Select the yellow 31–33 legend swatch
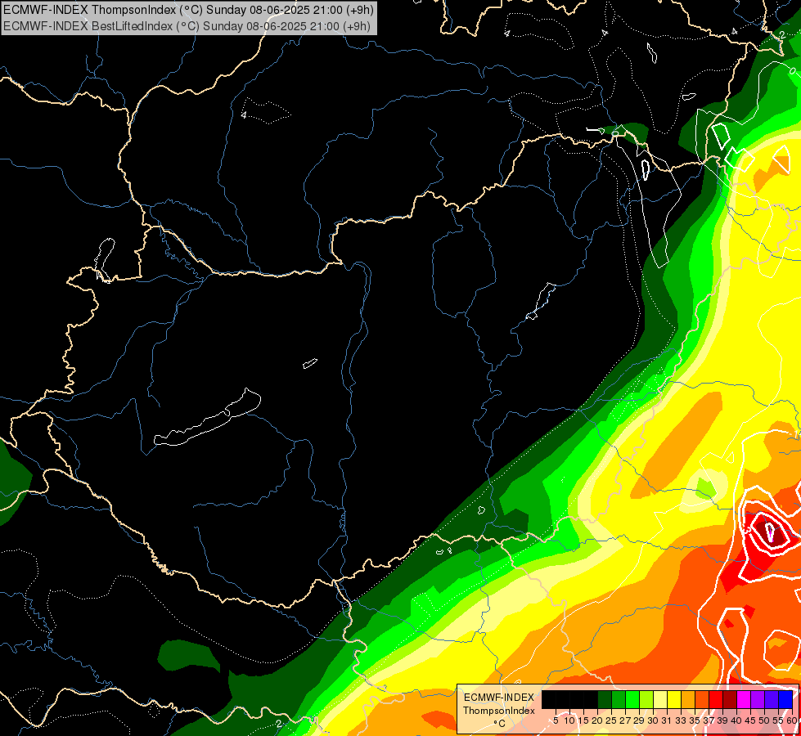Screen dimensions: 801x736 click(674, 699)
